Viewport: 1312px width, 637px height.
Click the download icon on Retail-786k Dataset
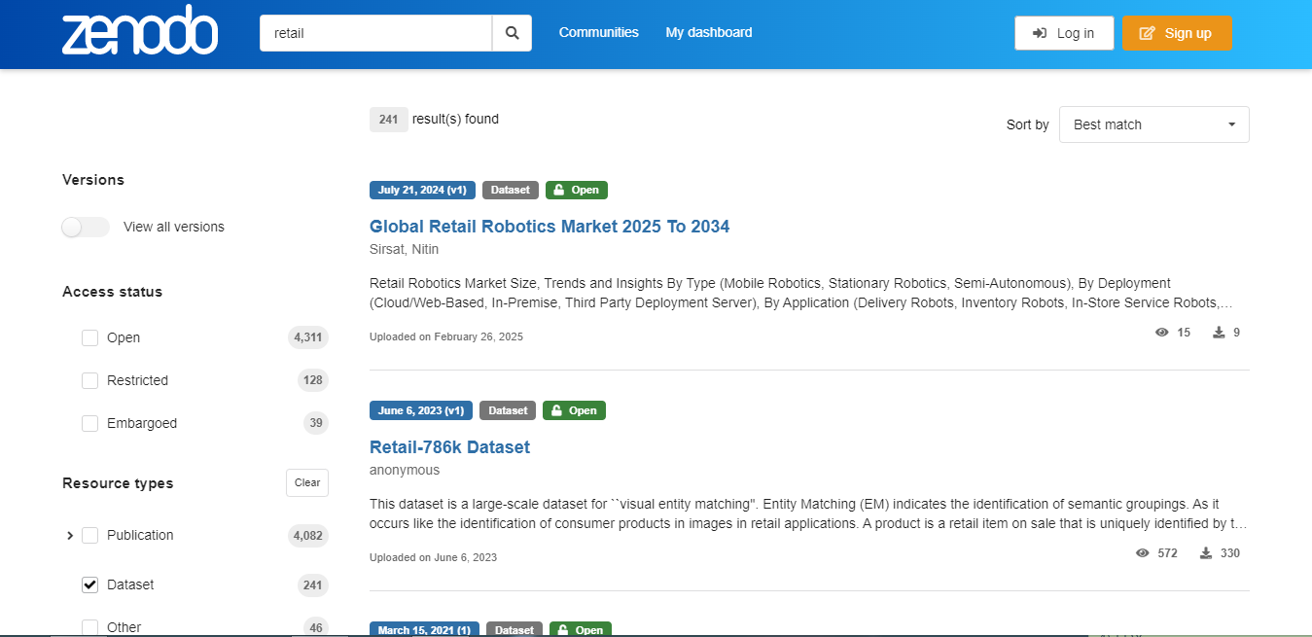point(1208,552)
